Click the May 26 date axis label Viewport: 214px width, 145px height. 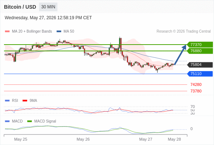pos(83,139)
